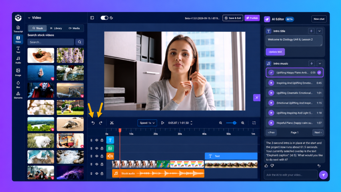341x192 pixels.
Task: Click the text track T icon
Action: coord(110,140)
